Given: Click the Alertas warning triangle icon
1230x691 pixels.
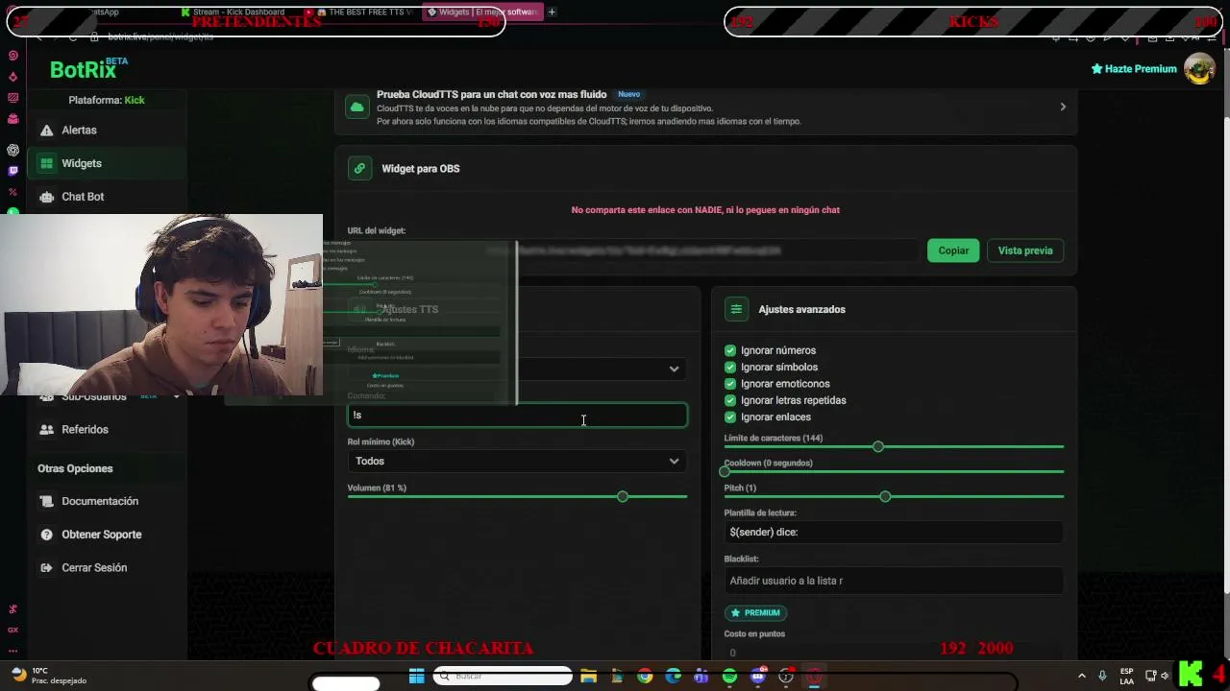Looking at the screenshot, I should tap(46, 130).
